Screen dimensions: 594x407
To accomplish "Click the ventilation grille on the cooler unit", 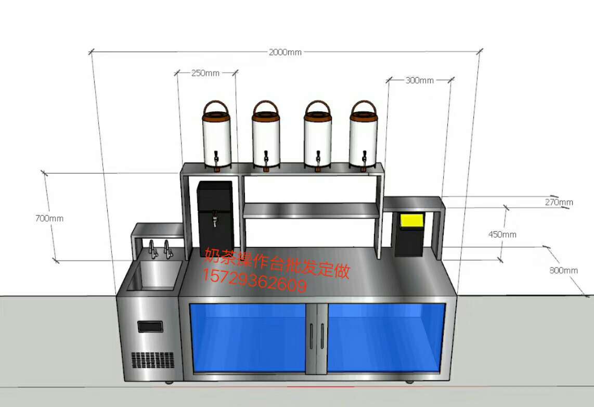I will (x=153, y=360).
